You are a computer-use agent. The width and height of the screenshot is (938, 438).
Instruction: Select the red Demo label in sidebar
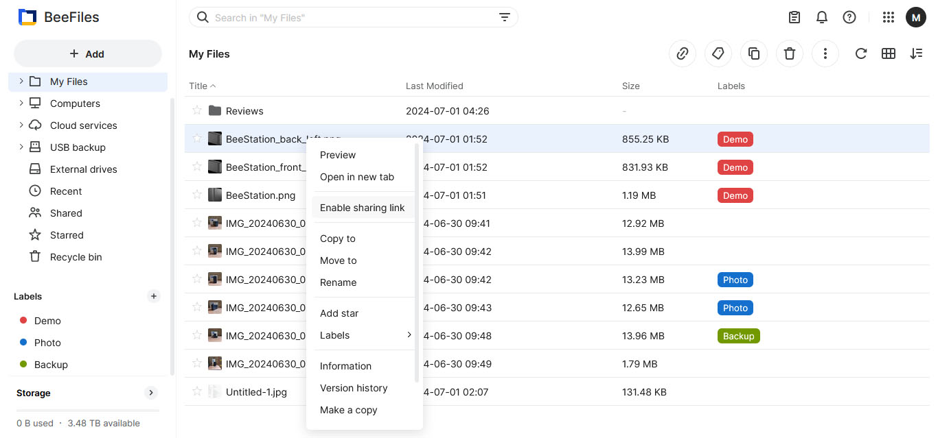47,321
